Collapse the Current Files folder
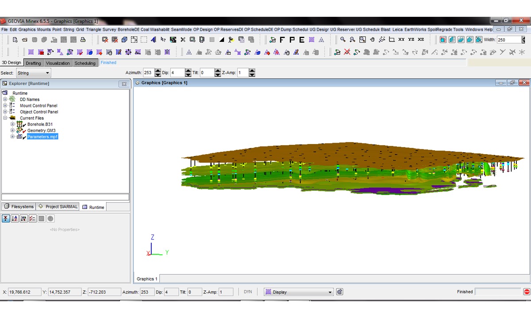Image resolution: width=531 pixels, height=318 pixels. pyautogui.click(x=5, y=118)
